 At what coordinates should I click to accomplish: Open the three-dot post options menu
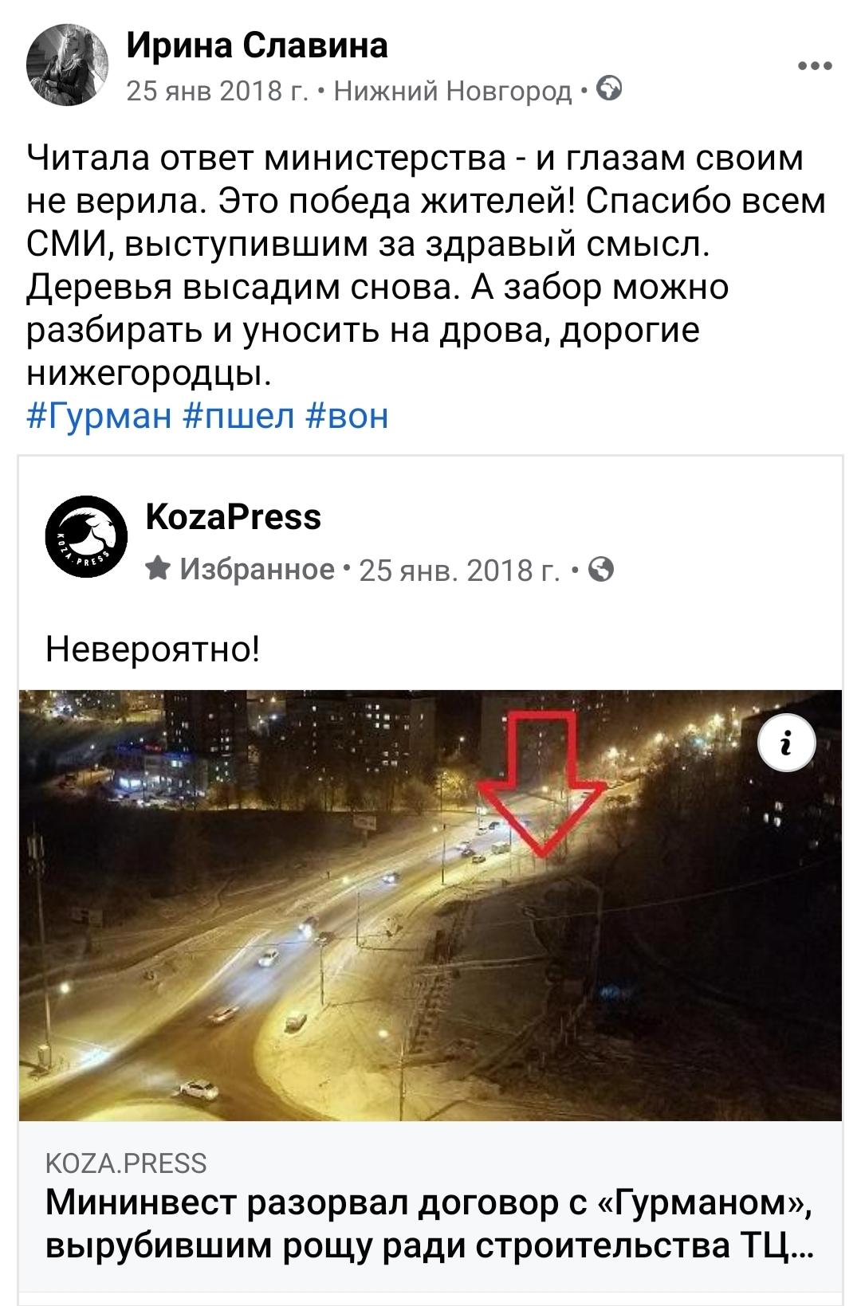815,67
